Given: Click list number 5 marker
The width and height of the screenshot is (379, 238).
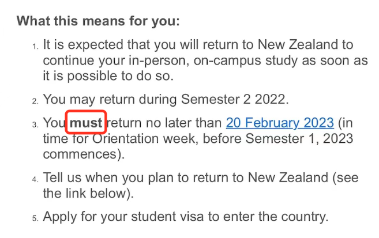Looking at the screenshot, I should click(35, 218).
